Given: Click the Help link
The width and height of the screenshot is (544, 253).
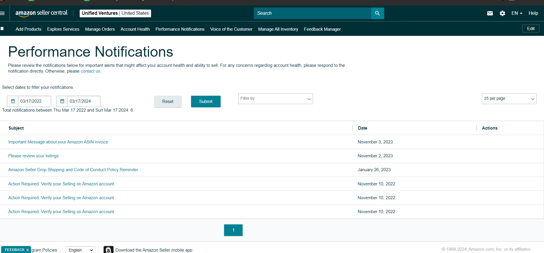Looking at the screenshot, I should [533, 13].
